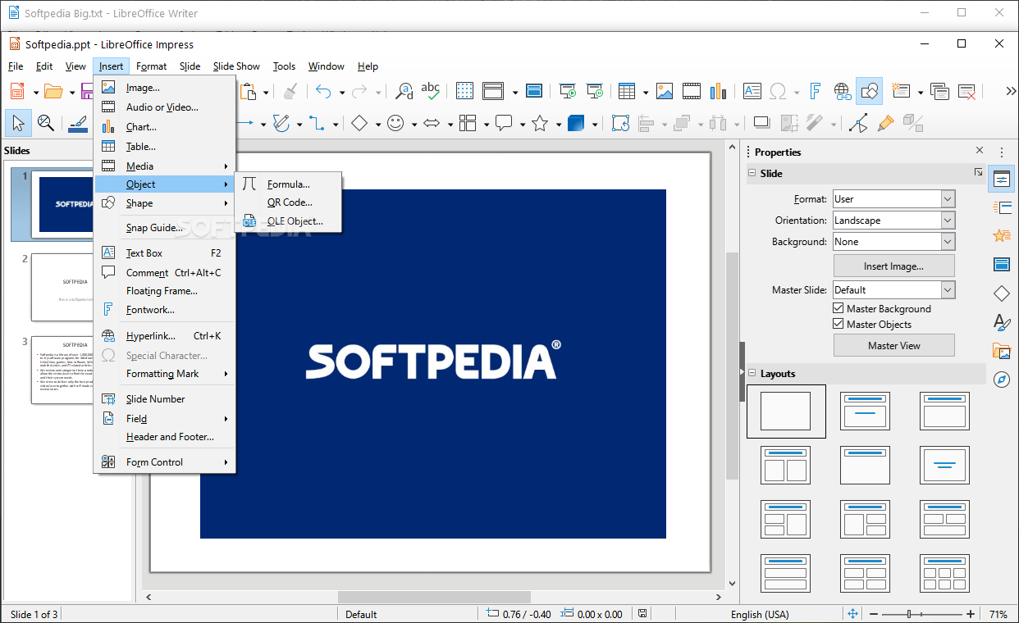Open the Slide Show menu
1019x623 pixels.
click(236, 66)
